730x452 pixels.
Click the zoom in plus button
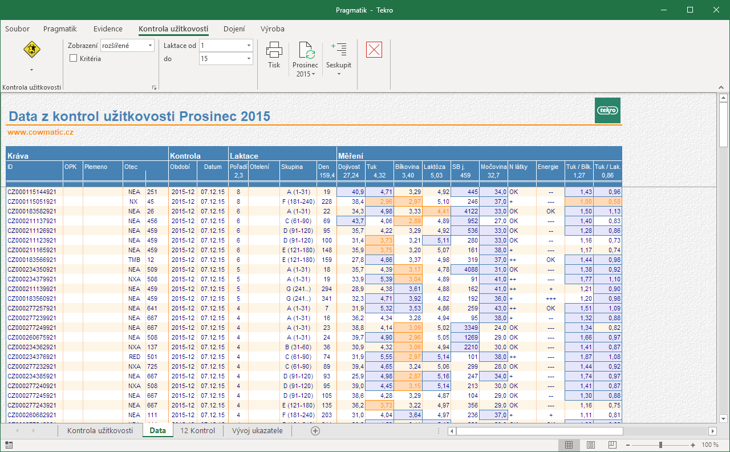click(693, 445)
